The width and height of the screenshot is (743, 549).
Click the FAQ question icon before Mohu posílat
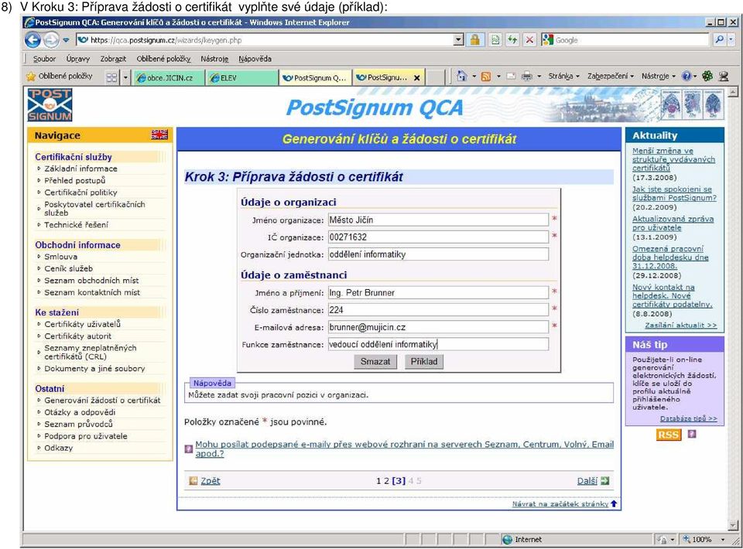tap(189, 448)
